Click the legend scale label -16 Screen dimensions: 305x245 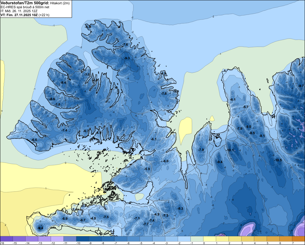(x=2, y=243)
